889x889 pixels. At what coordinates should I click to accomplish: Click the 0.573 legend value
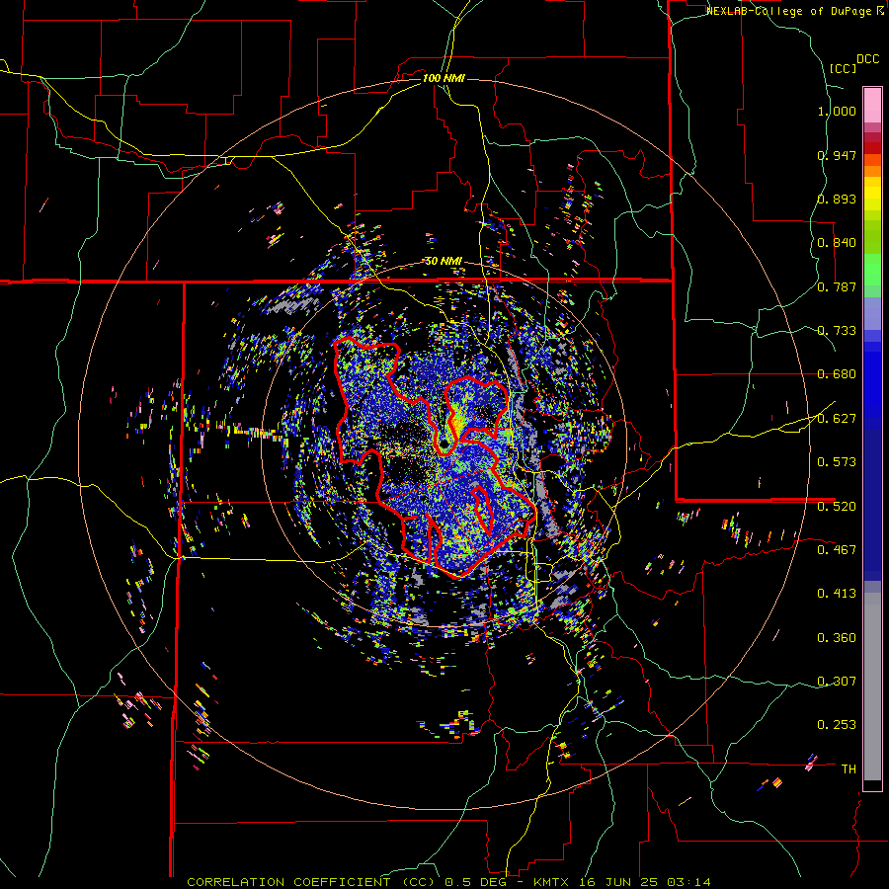[x=837, y=462]
